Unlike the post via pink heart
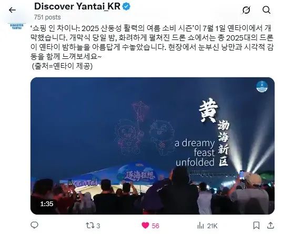Viewport: 283px width, 234px height. (145, 226)
